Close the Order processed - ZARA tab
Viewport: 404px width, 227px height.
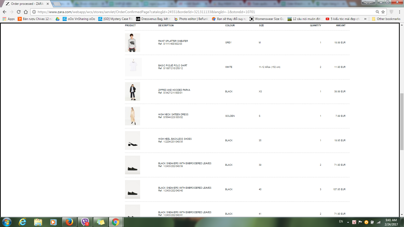point(48,4)
